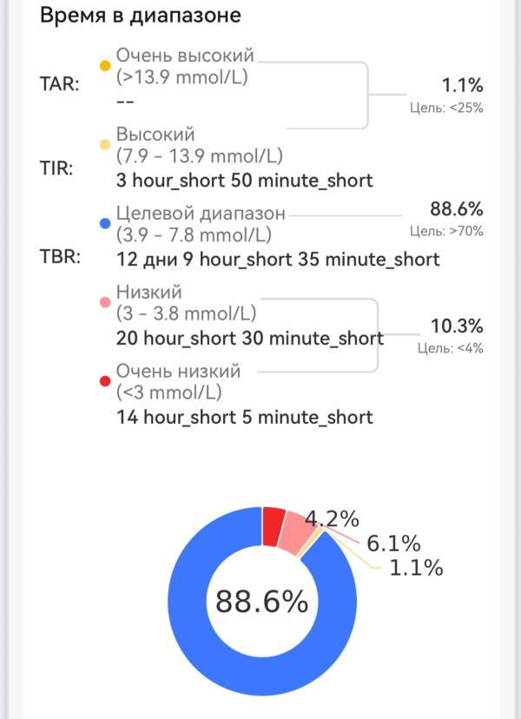Click the 'Цель: >70%' goal text
The height and width of the screenshot is (719, 521).
click(x=446, y=232)
